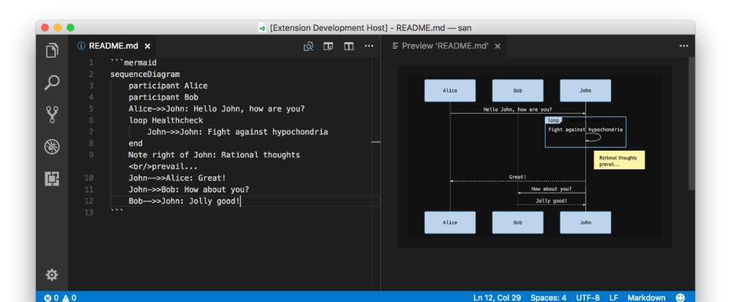Click 'Bob-->>John: Jolly good!' code line
731x302 pixels.
(185, 201)
